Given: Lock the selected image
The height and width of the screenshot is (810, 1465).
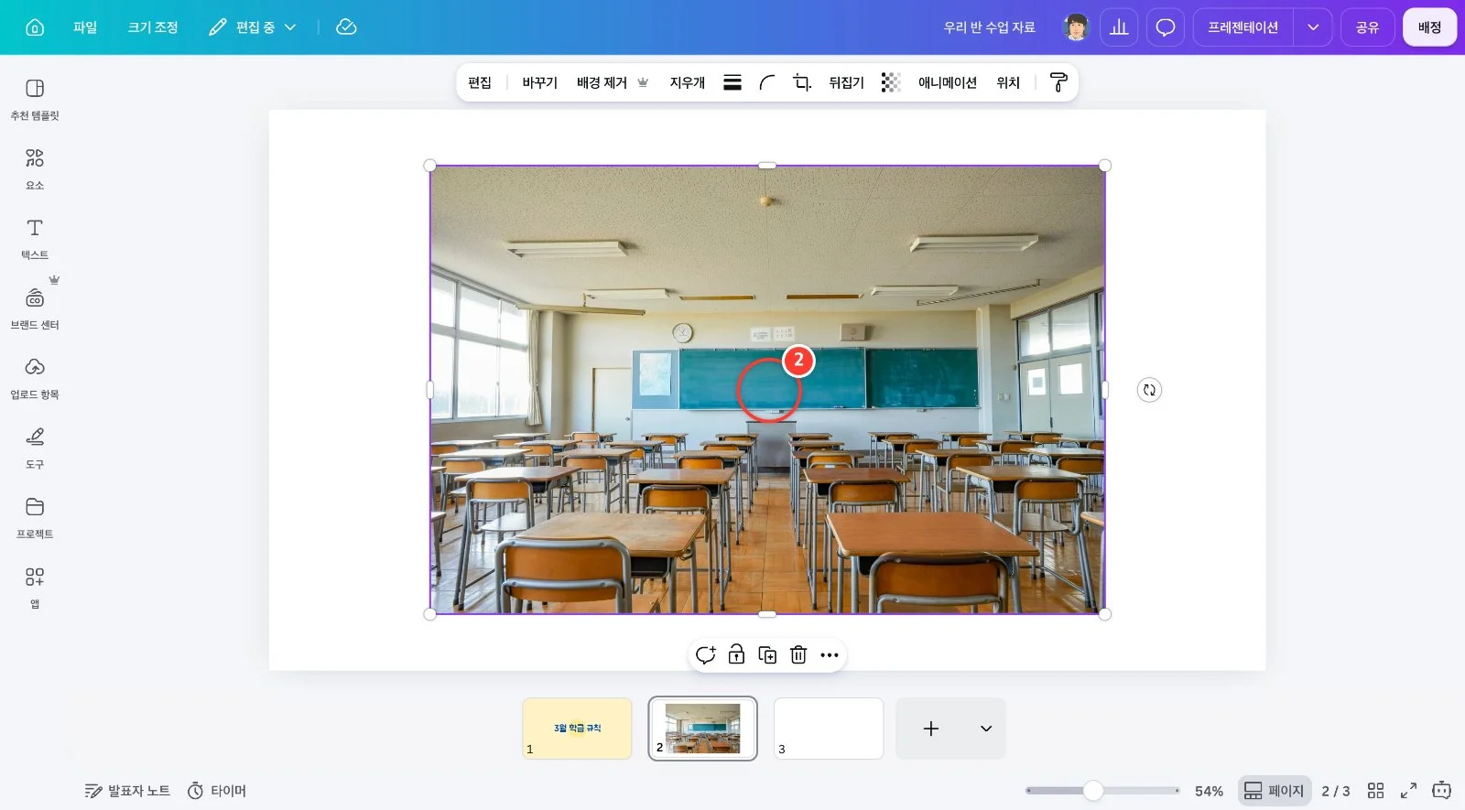Looking at the screenshot, I should tap(736, 655).
